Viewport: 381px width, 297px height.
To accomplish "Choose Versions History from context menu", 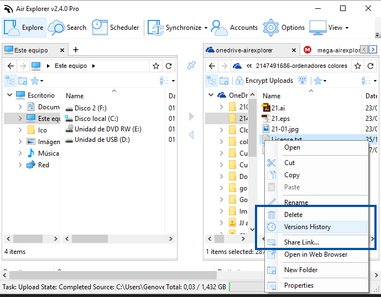I will (316, 227).
